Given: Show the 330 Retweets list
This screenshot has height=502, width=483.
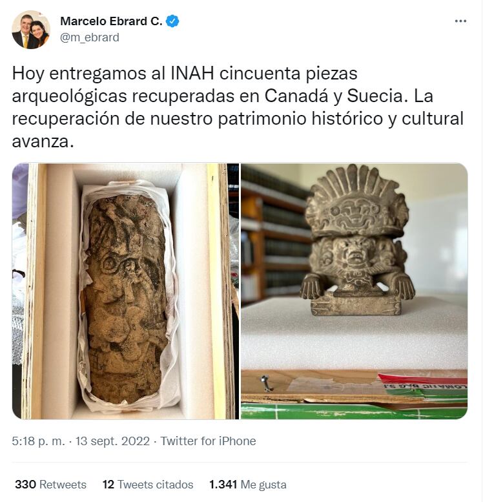Looking at the screenshot, I should pos(50,485).
